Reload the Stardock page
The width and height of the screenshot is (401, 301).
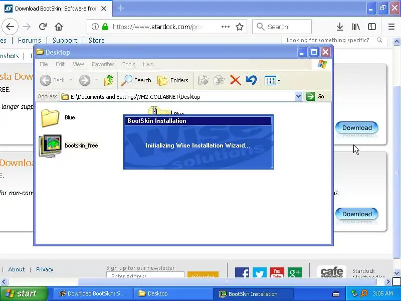(x=43, y=27)
